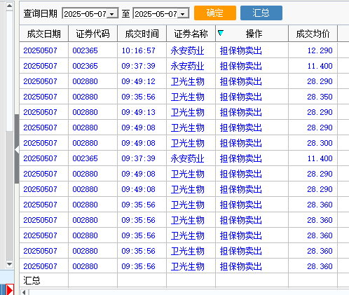Select the 永安药业 row at 10:16:57
This screenshot has width=349, height=295.
[x=184, y=50]
